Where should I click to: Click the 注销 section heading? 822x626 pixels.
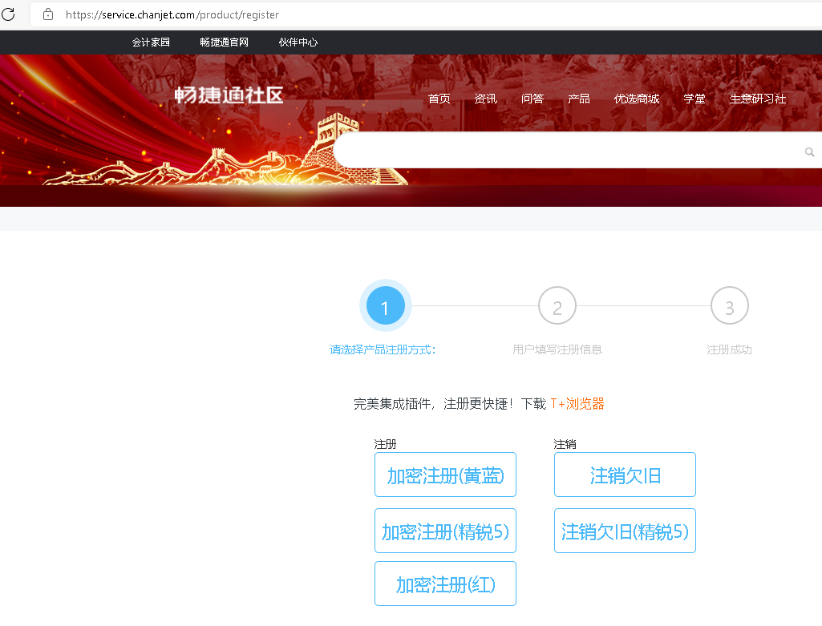coord(565,444)
